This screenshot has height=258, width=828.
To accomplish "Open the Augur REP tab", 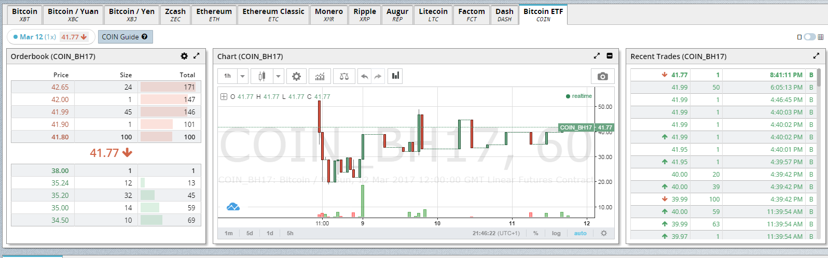I will 397,15.
